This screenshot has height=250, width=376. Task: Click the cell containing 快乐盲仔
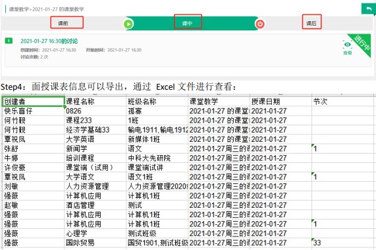(34, 111)
